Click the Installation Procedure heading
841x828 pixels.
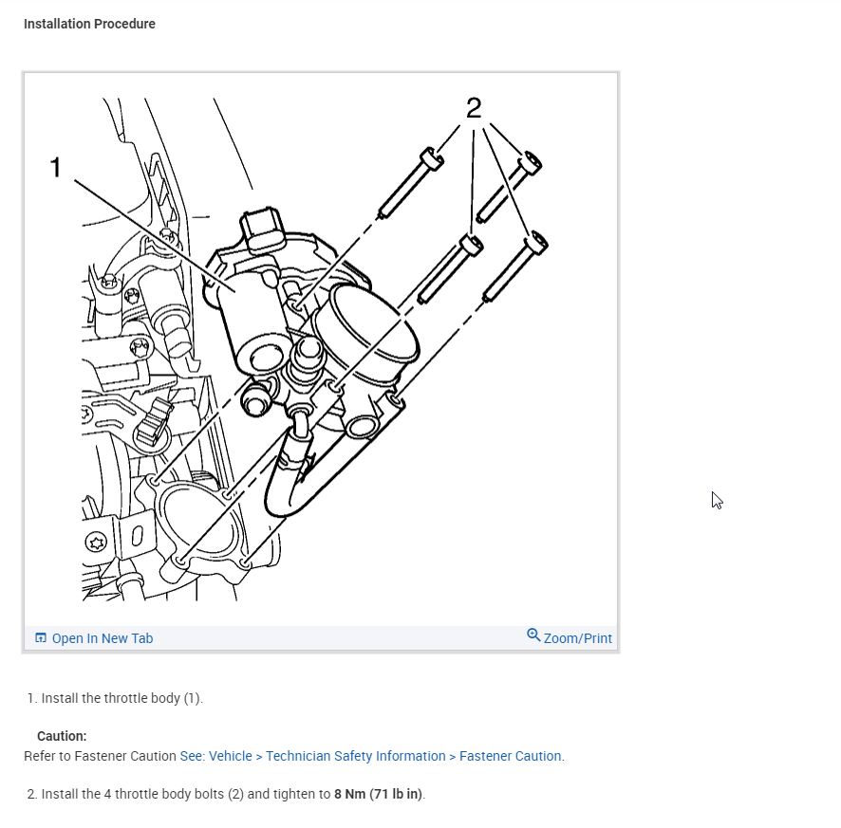(89, 24)
